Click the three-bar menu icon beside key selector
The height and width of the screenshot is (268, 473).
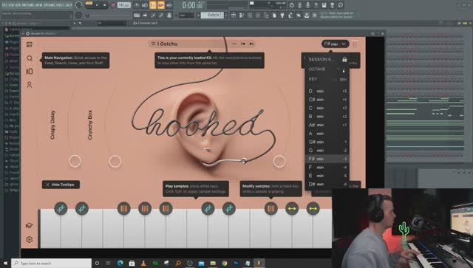pyautogui.click(x=355, y=44)
